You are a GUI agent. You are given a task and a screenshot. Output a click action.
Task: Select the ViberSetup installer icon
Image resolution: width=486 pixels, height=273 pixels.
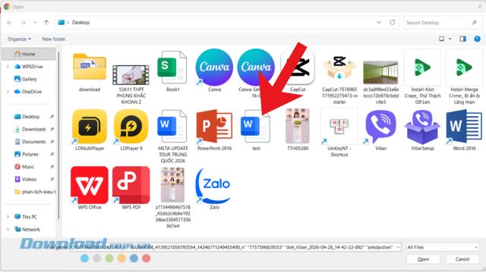point(422,127)
